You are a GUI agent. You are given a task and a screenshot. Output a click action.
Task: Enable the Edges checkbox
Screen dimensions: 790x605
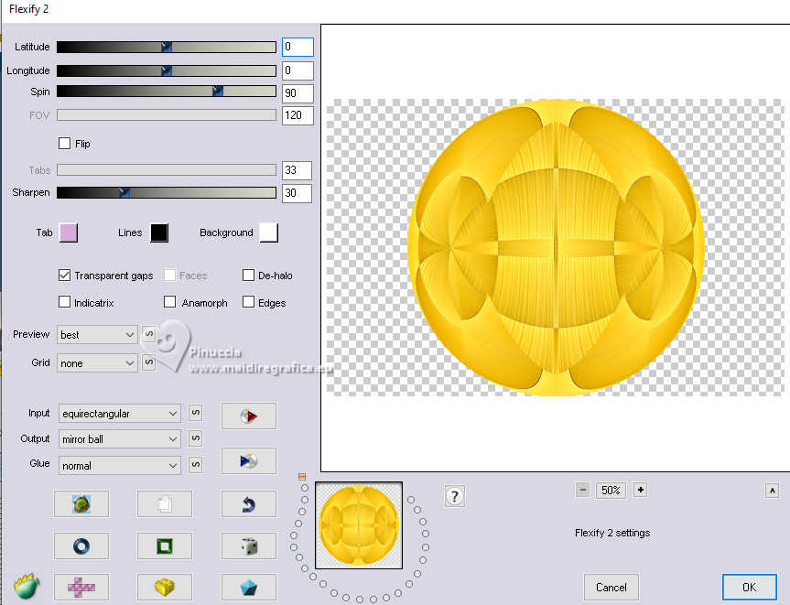coord(248,302)
